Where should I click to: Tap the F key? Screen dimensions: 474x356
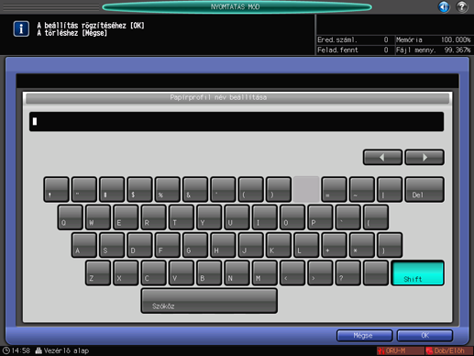point(168,245)
